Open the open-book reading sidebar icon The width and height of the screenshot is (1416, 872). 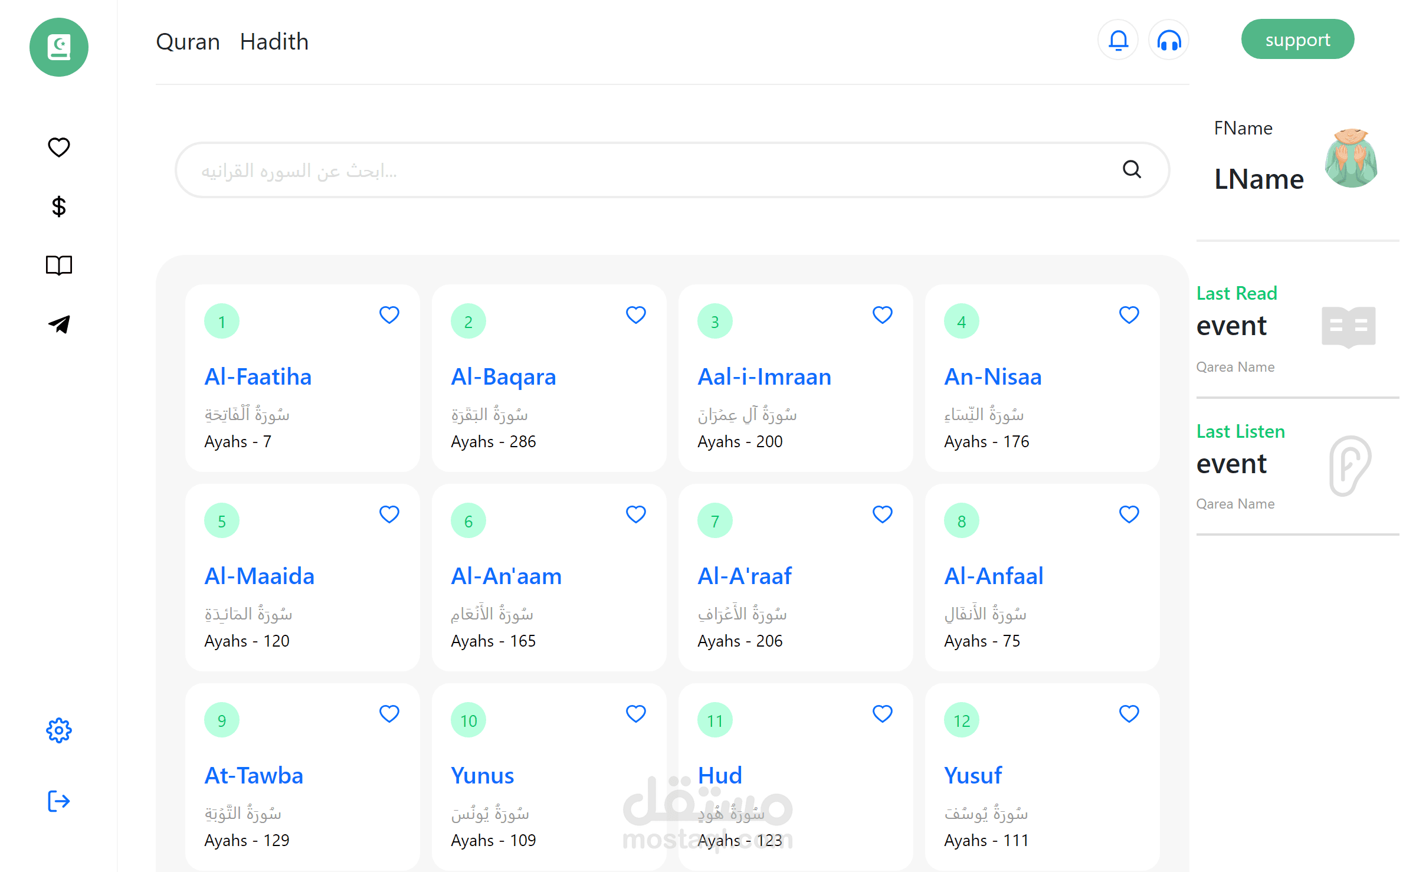59,265
